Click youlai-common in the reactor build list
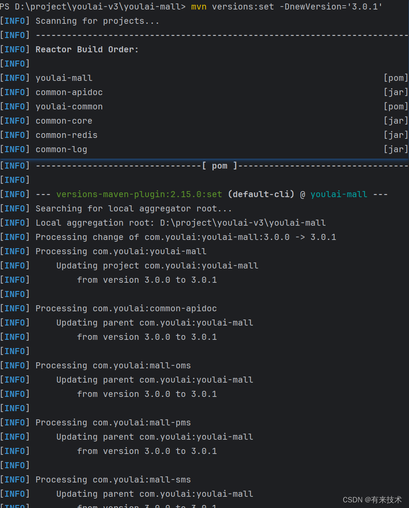The width and height of the screenshot is (409, 508). (69, 106)
